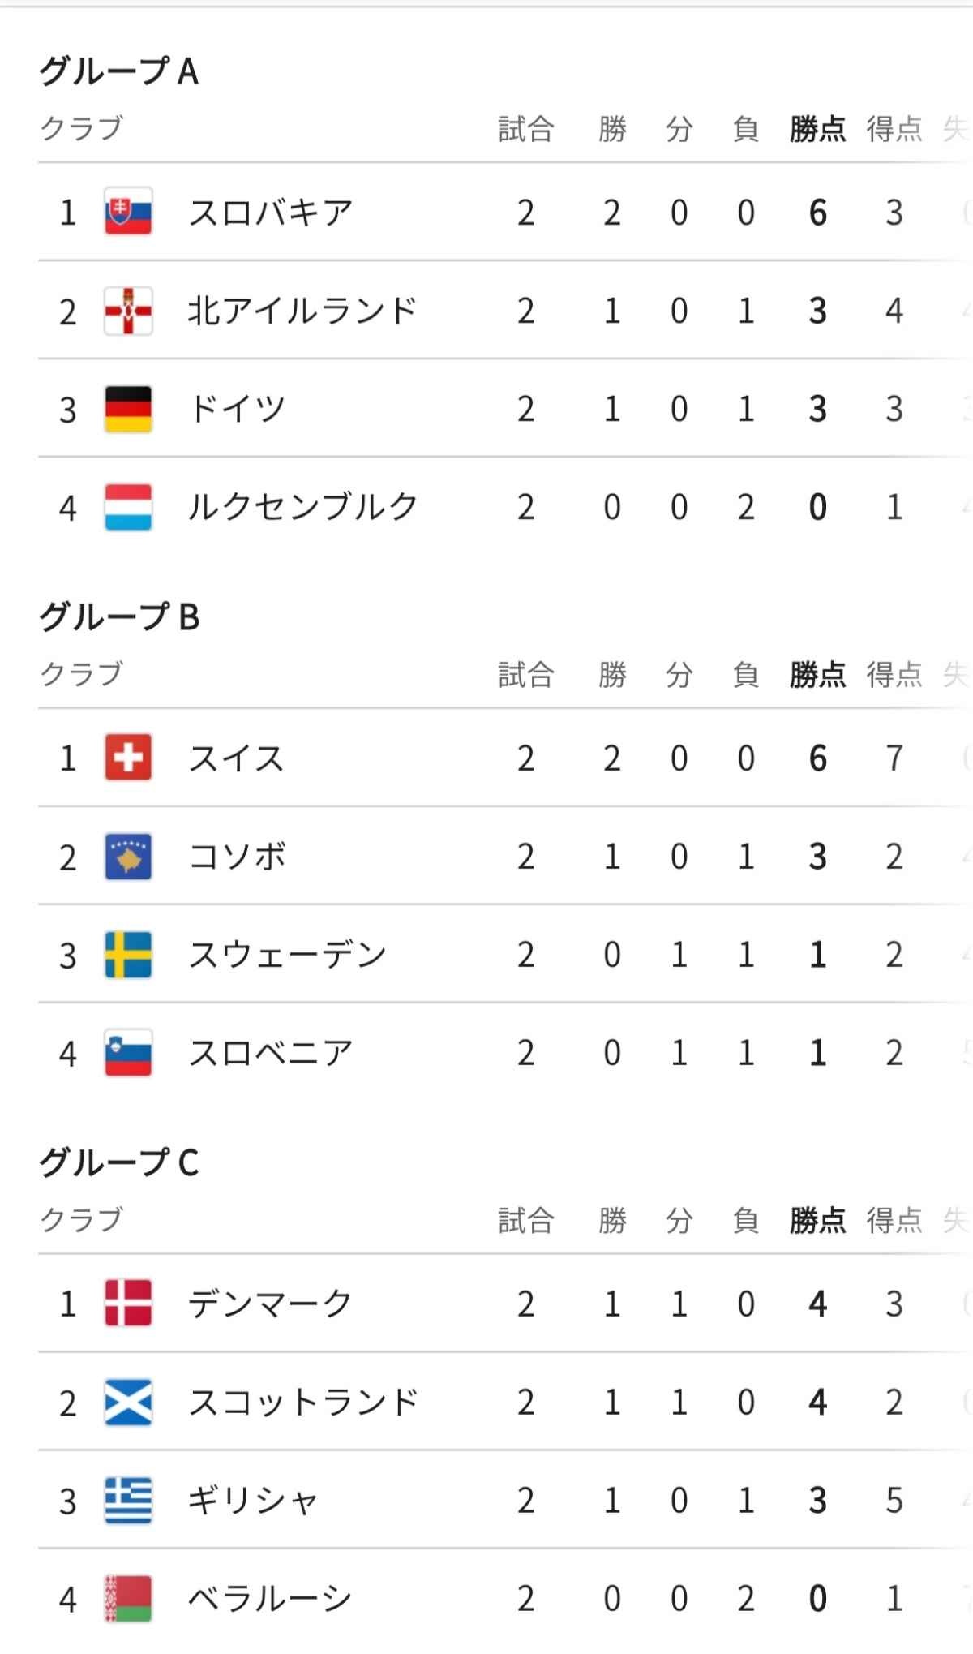
Task: Click the Luxembourg flag icon
Action: point(128,507)
